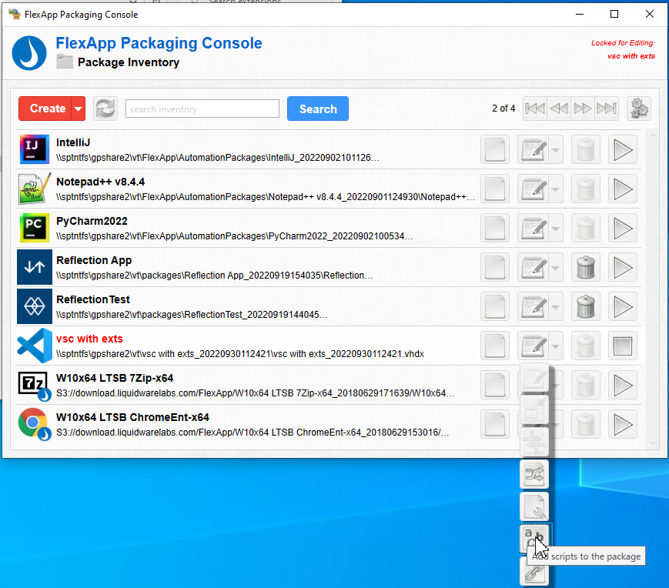The width and height of the screenshot is (669, 588).
Task: Expand edit options arrow for Reflection App
Action: [x=556, y=267]
